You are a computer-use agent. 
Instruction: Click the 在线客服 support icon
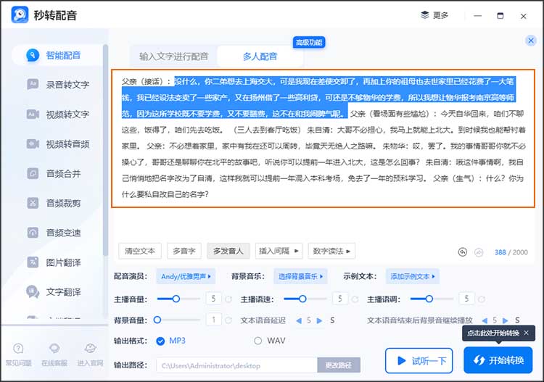[54, 353]
